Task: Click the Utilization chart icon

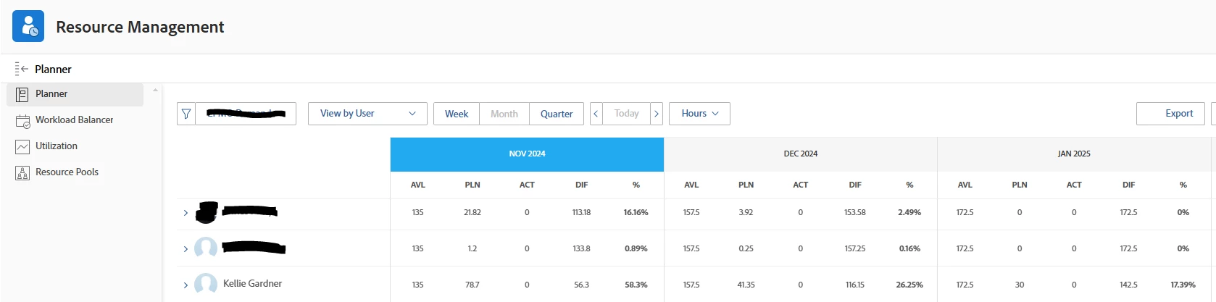Action: click(22, 146)
